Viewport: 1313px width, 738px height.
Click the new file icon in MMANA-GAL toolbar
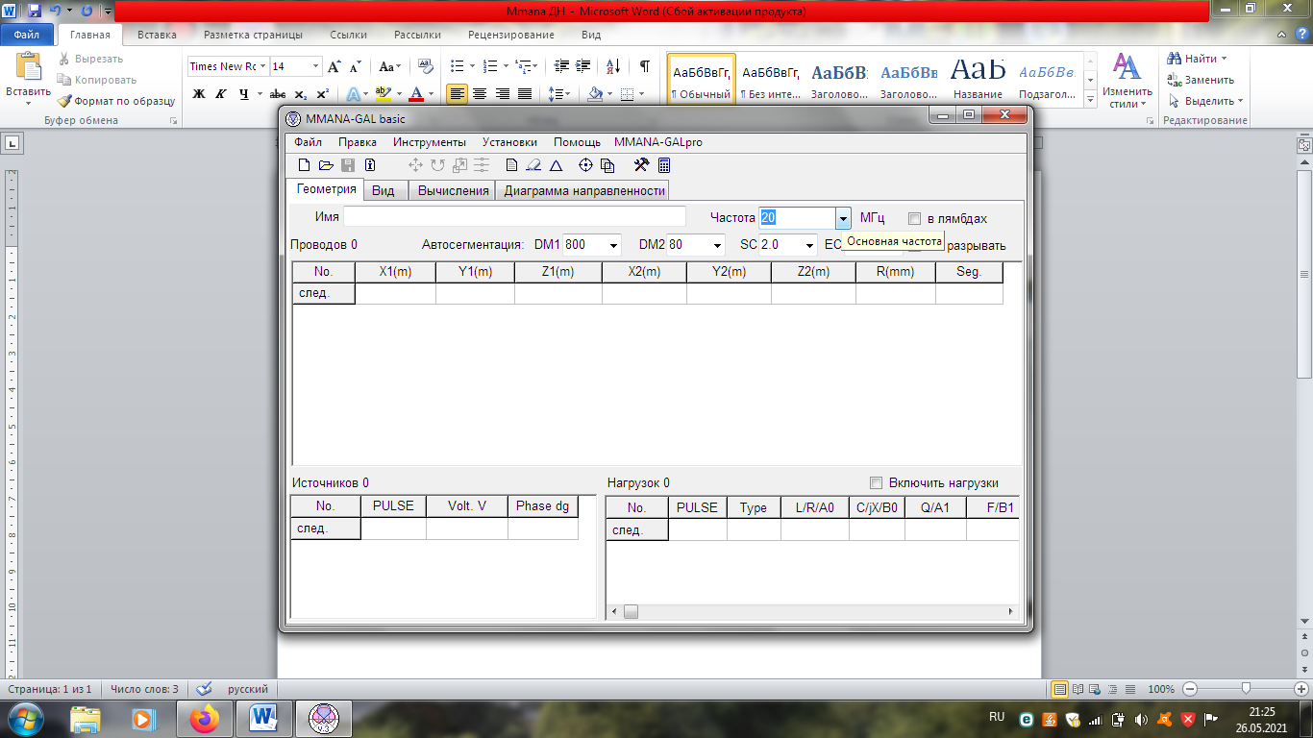point(305,165)
